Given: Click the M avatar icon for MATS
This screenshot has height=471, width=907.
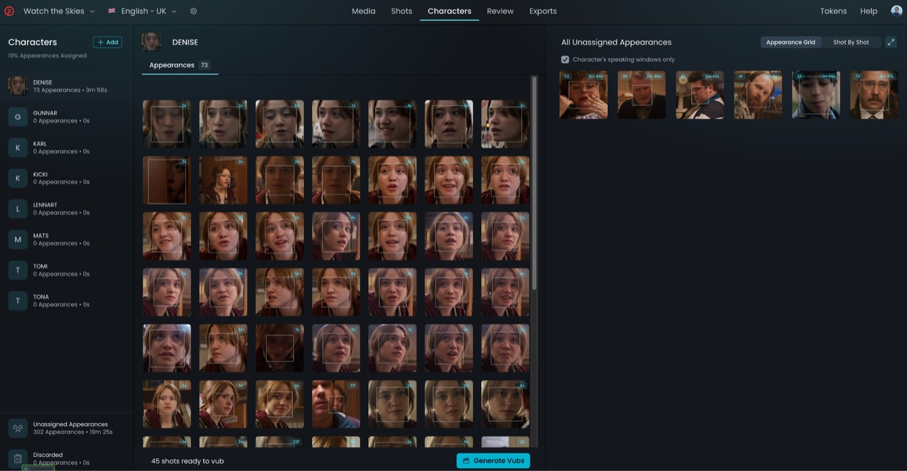Looking at the screenshot, I should pyautogui.click(x=18, y=239).
